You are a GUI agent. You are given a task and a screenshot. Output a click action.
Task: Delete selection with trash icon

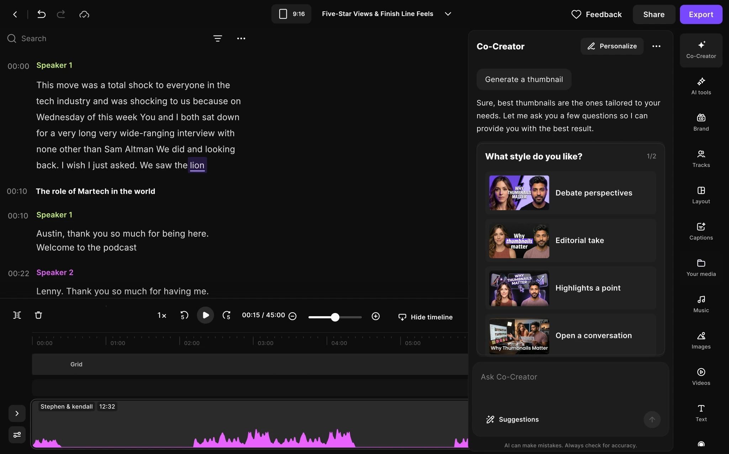(x=38, y=315)
